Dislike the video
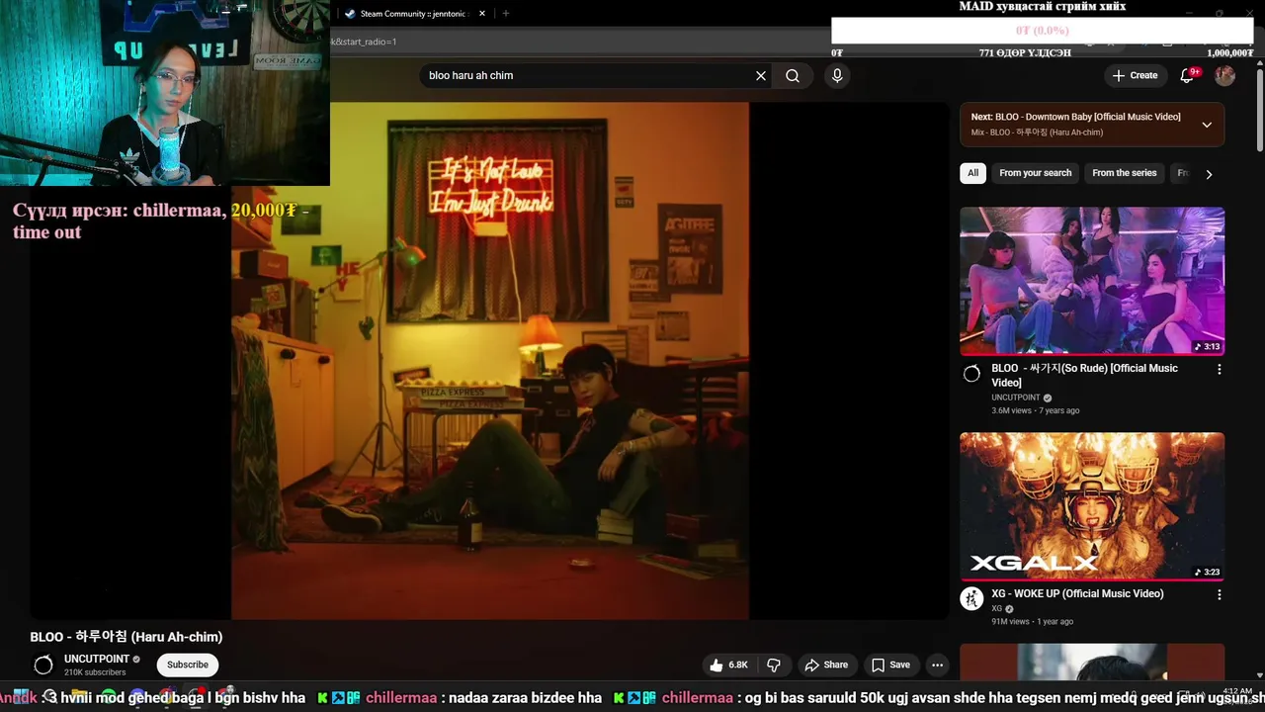The image size is (1265, 712). (x=774, y=665)
